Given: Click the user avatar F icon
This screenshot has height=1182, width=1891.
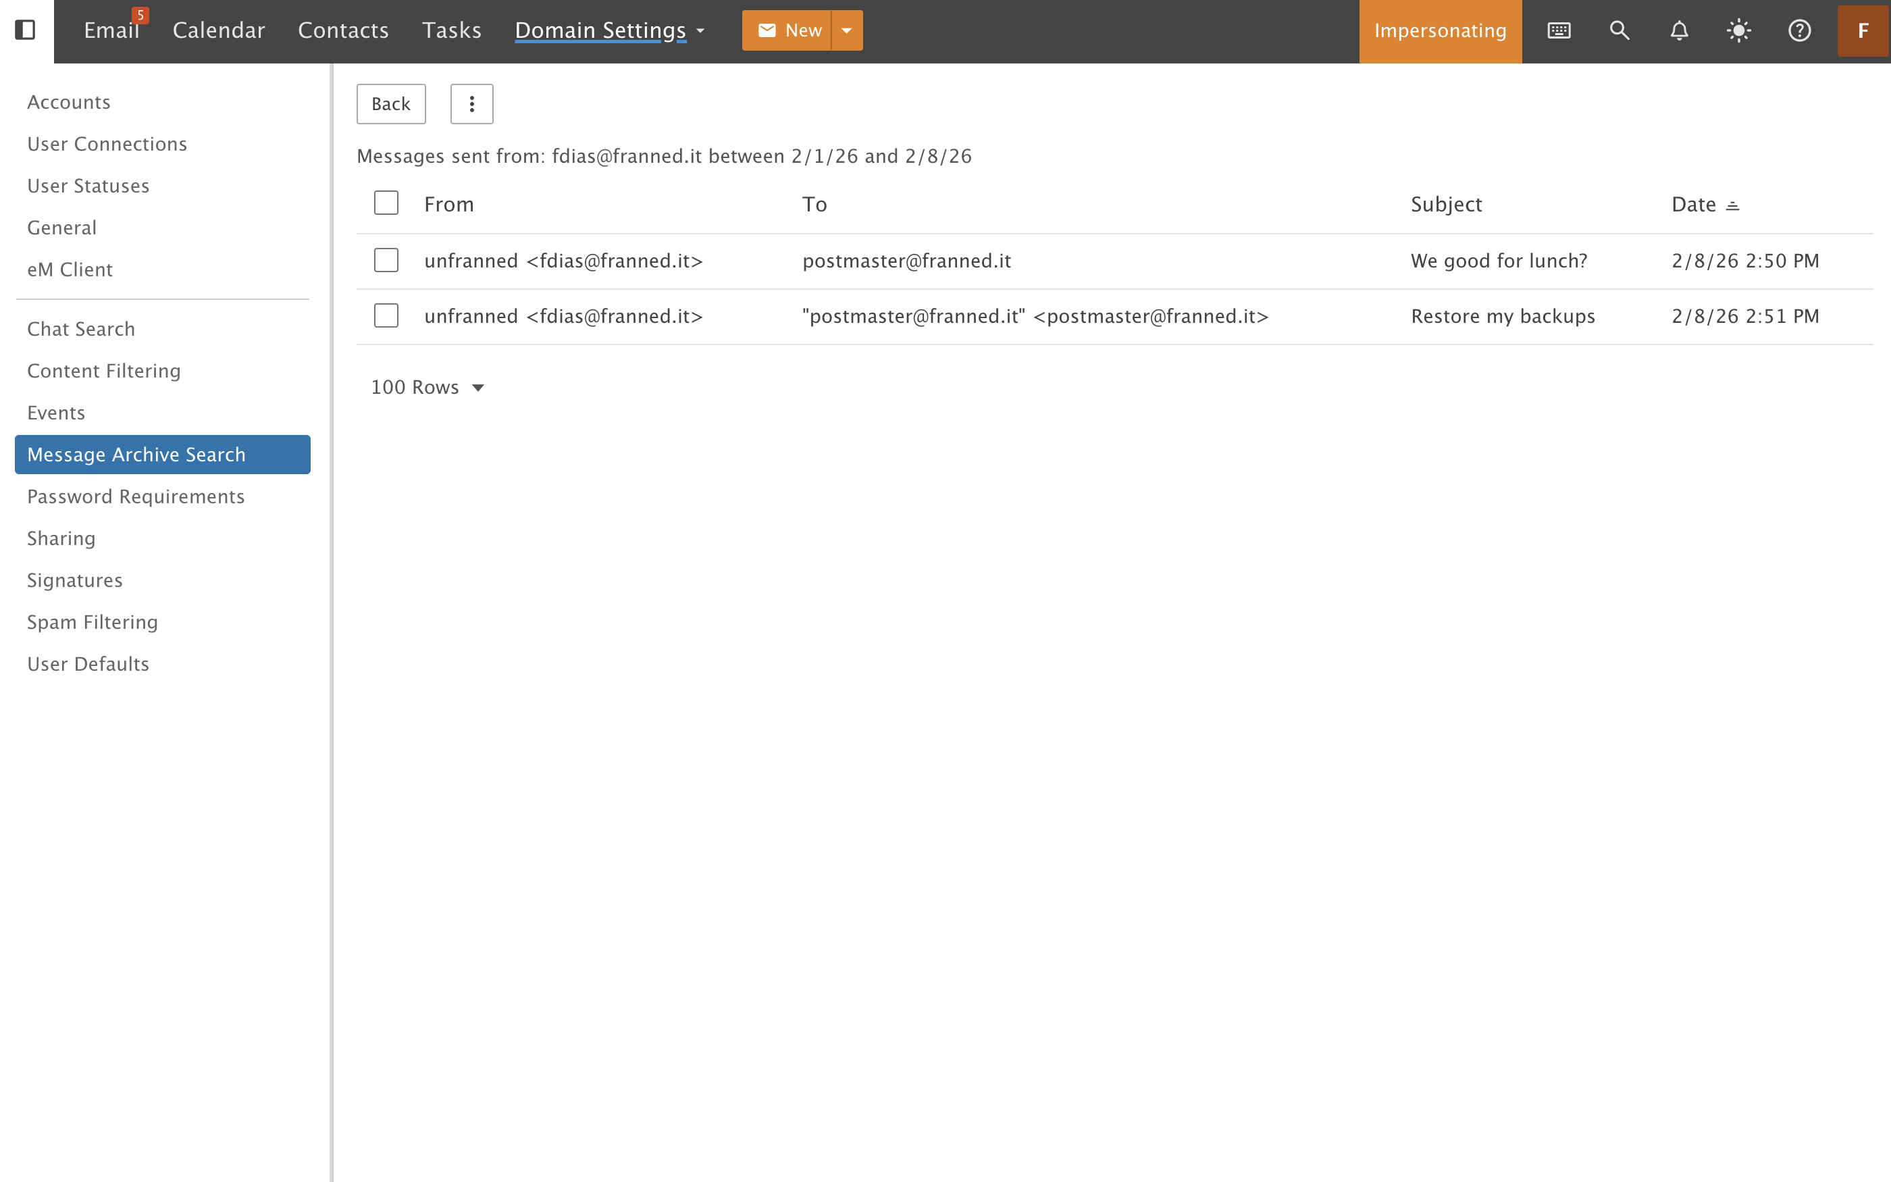Looking at the screenshot, I should click(1863, 30).
